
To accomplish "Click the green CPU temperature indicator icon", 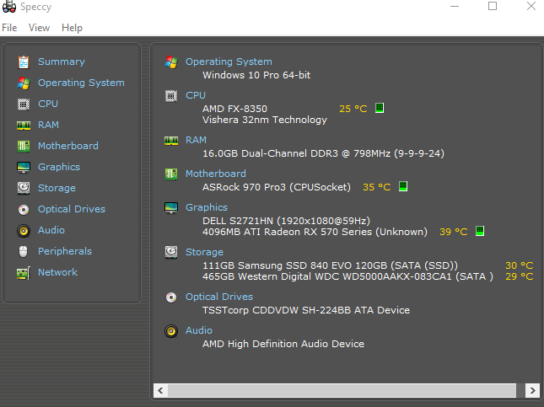I will click(x=380, y=108).
